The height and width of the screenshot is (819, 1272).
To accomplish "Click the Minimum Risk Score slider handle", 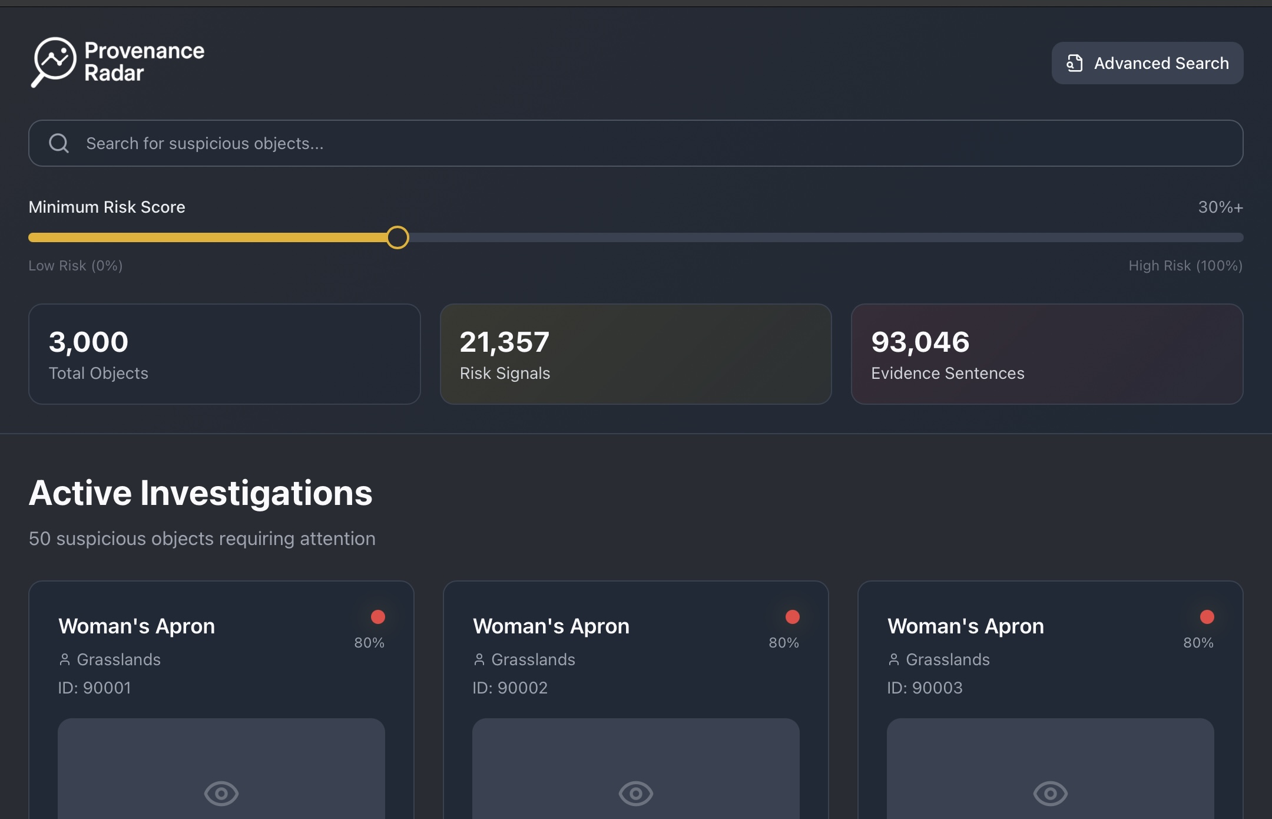I will click(x=398, y=237).
